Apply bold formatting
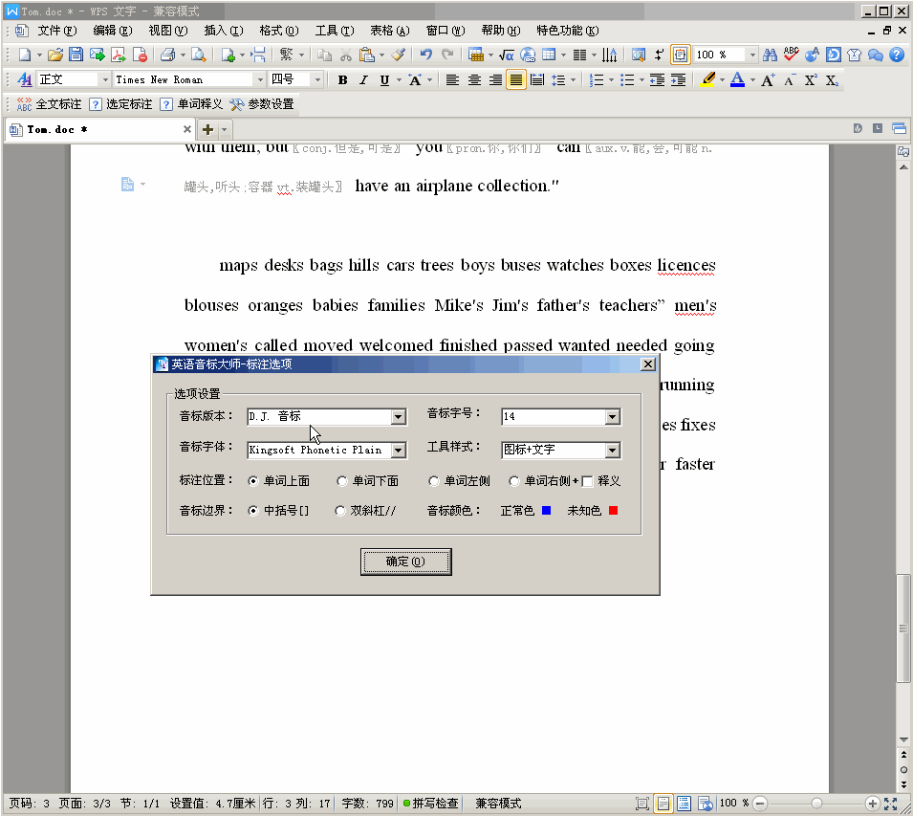 tap(343, 79)
